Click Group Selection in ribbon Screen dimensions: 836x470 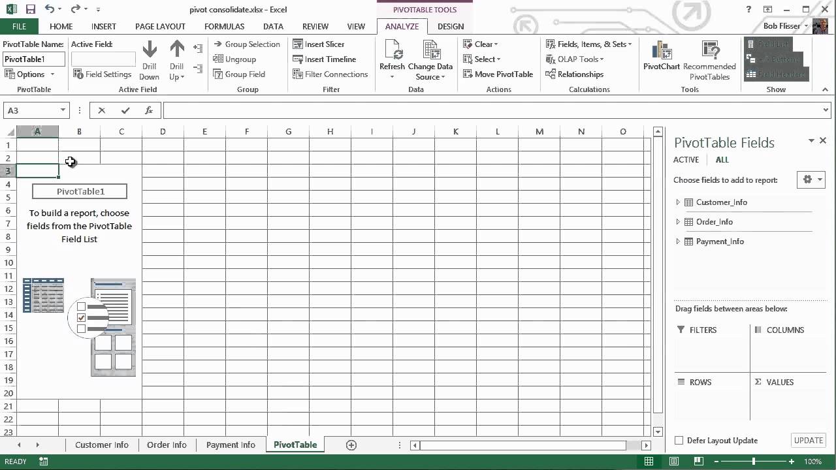[x=246, y=44]
